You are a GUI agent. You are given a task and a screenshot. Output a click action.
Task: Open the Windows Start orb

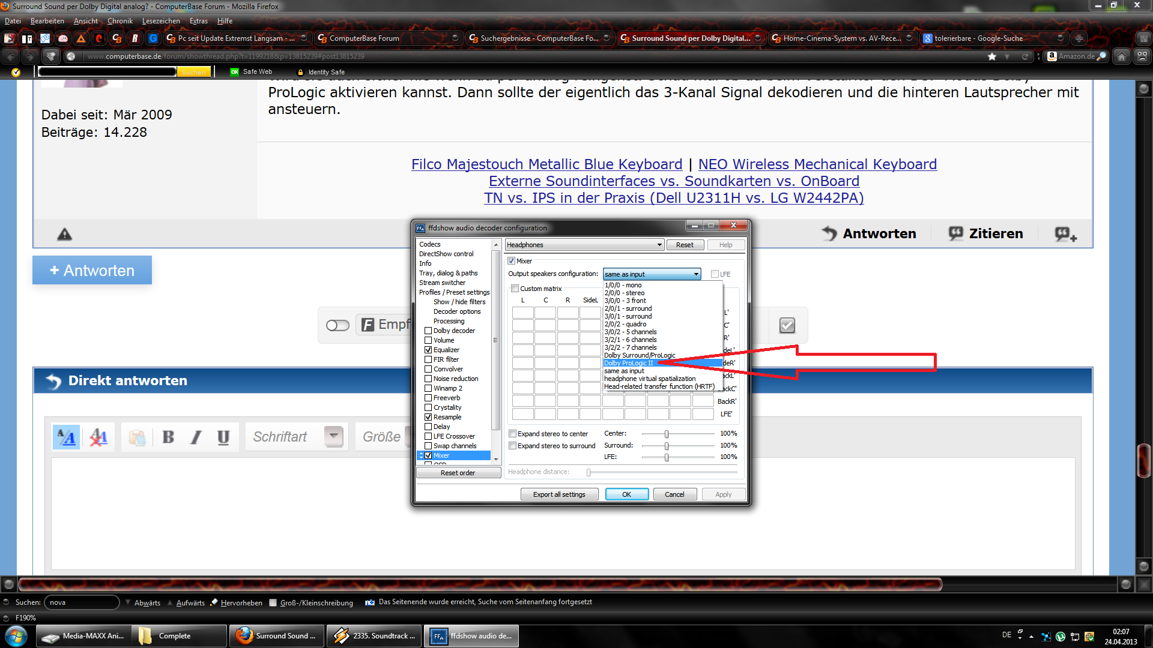(16, 635)
